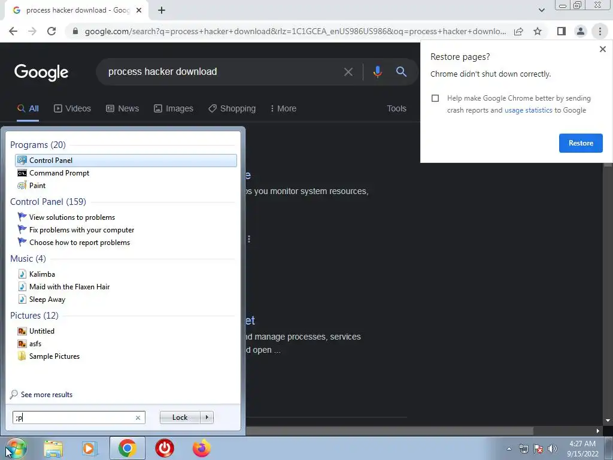
Task: Switch to the News results tab
Action: (122, 108)
